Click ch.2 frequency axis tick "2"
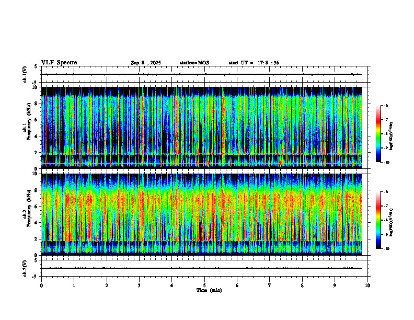Screen dimensions: 414x320 tap(36, 239)
